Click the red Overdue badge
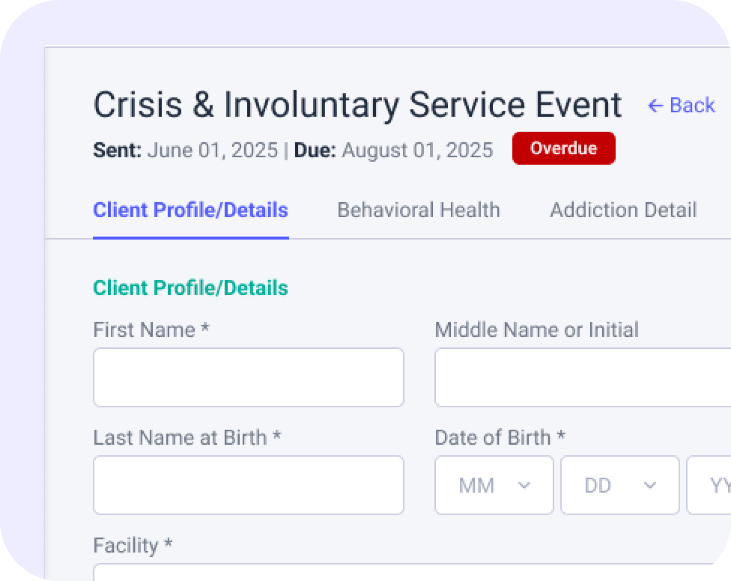 point(563,148)
